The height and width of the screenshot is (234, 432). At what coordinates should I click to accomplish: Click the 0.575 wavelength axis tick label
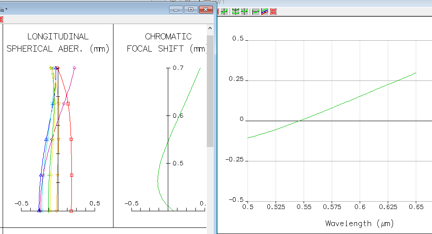332,207
